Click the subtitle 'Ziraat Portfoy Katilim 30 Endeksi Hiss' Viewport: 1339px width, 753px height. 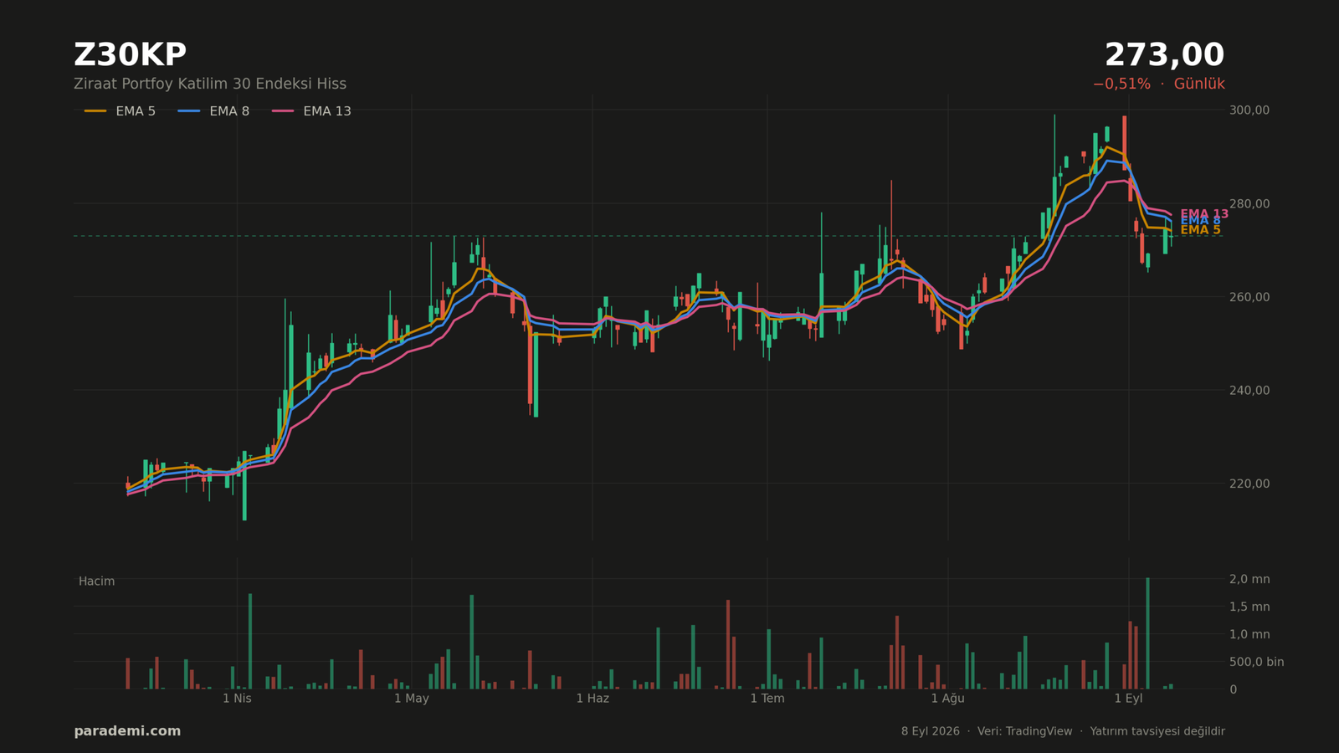point(210,84)
